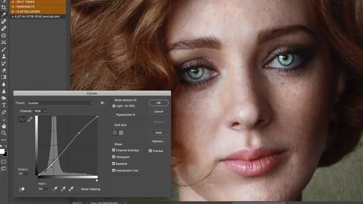Select the Crop tool
The height and width of the screenshot is (204, 363).
pos(3,7)
